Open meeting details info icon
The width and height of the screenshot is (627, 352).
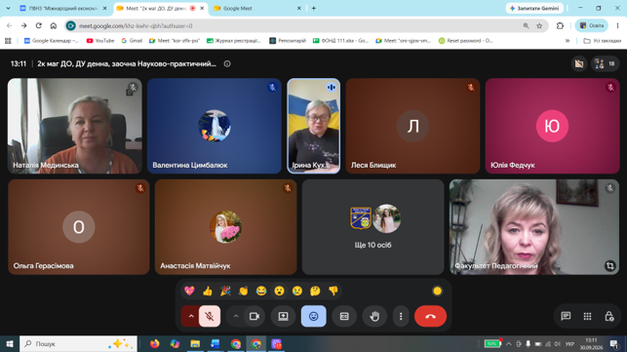coord(227,63)
